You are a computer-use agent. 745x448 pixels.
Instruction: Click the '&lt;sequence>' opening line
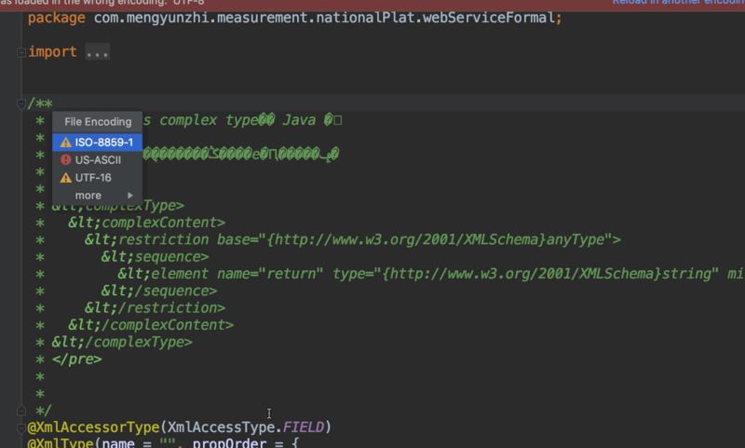(155, 256)
